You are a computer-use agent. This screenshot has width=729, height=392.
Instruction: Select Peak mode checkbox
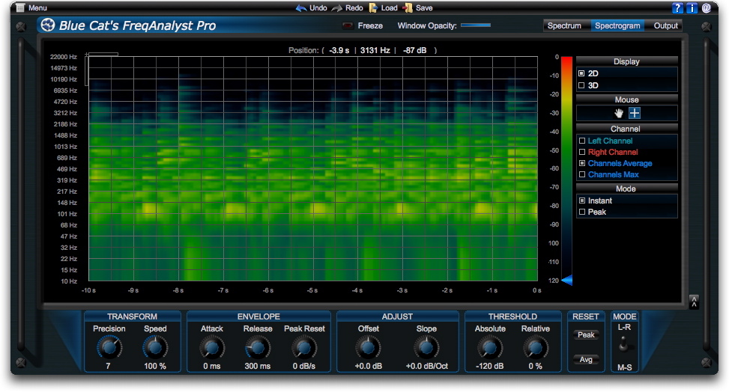point(581,212)
